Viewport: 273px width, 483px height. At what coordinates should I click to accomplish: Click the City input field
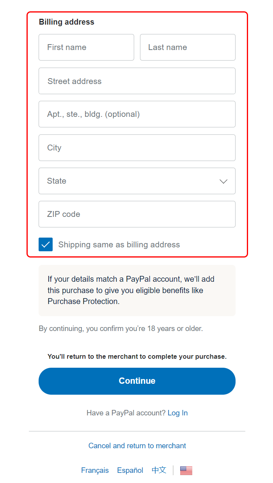tap(137, 148)
